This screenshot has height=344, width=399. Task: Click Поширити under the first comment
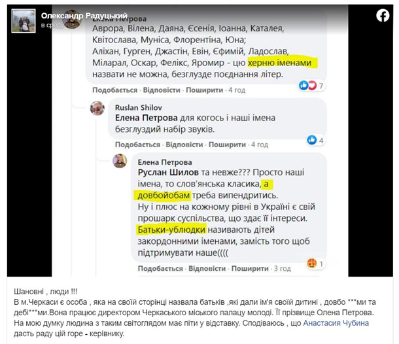pyautogui.click(x=205, y=90)
